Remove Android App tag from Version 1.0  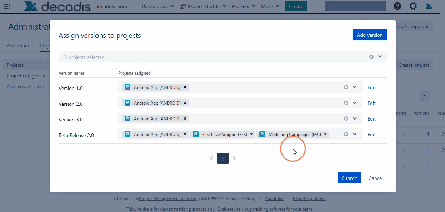point(185,87)
